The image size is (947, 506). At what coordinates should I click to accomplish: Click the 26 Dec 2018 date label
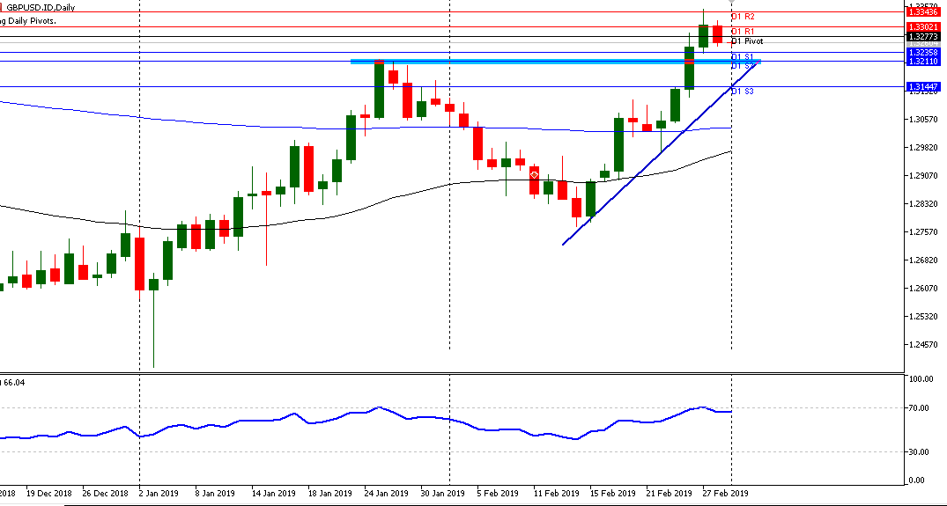point(106,494)
